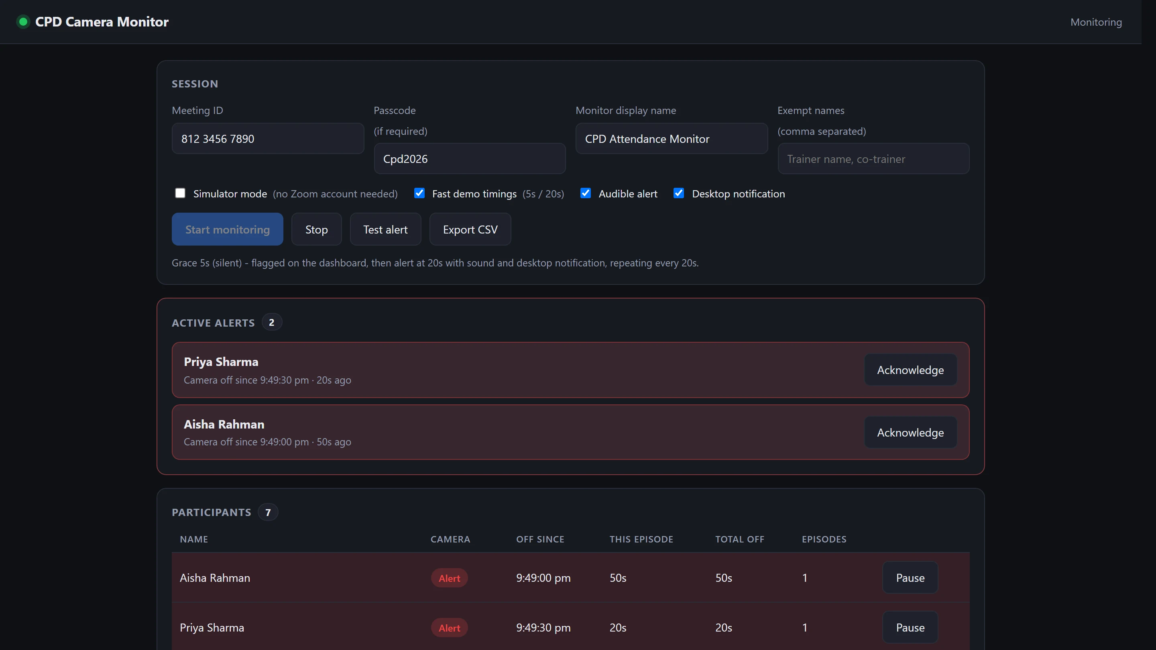Screen dimensions: 1156x650
Task: Pause monitoring for Aisha Rahman row
Action: [x=910, y=578]
